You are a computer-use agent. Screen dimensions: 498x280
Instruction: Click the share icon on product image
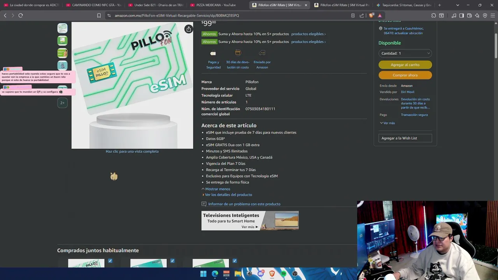click(188, 29)
